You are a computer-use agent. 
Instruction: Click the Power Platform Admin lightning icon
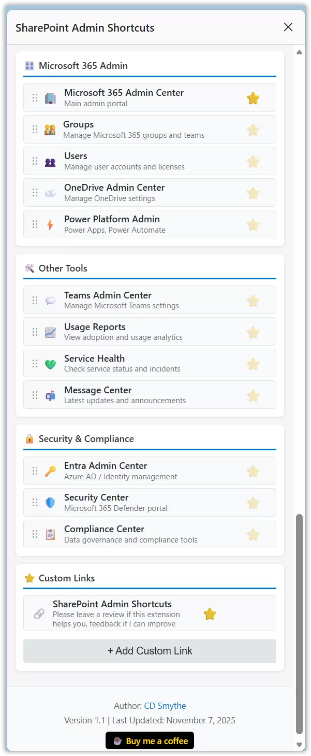click(50, 224)
